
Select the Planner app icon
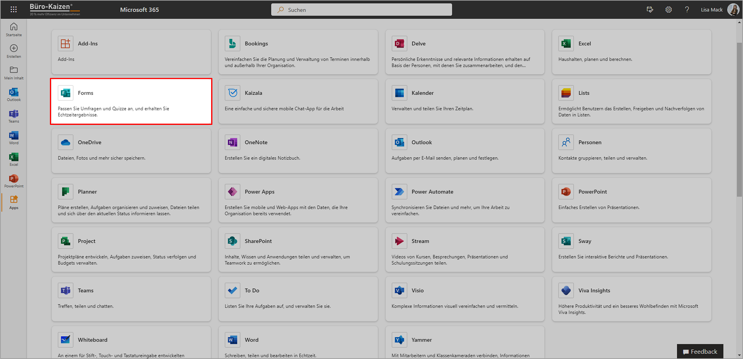[x=66, y=192]
